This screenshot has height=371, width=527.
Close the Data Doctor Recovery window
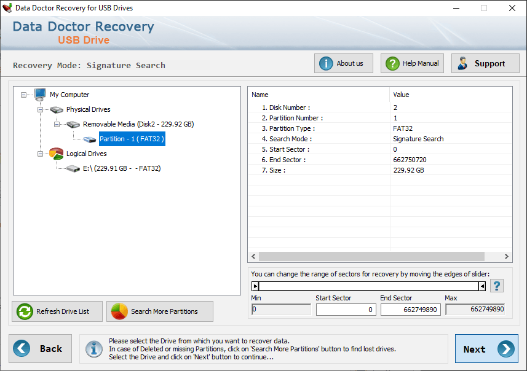(512, 8)
